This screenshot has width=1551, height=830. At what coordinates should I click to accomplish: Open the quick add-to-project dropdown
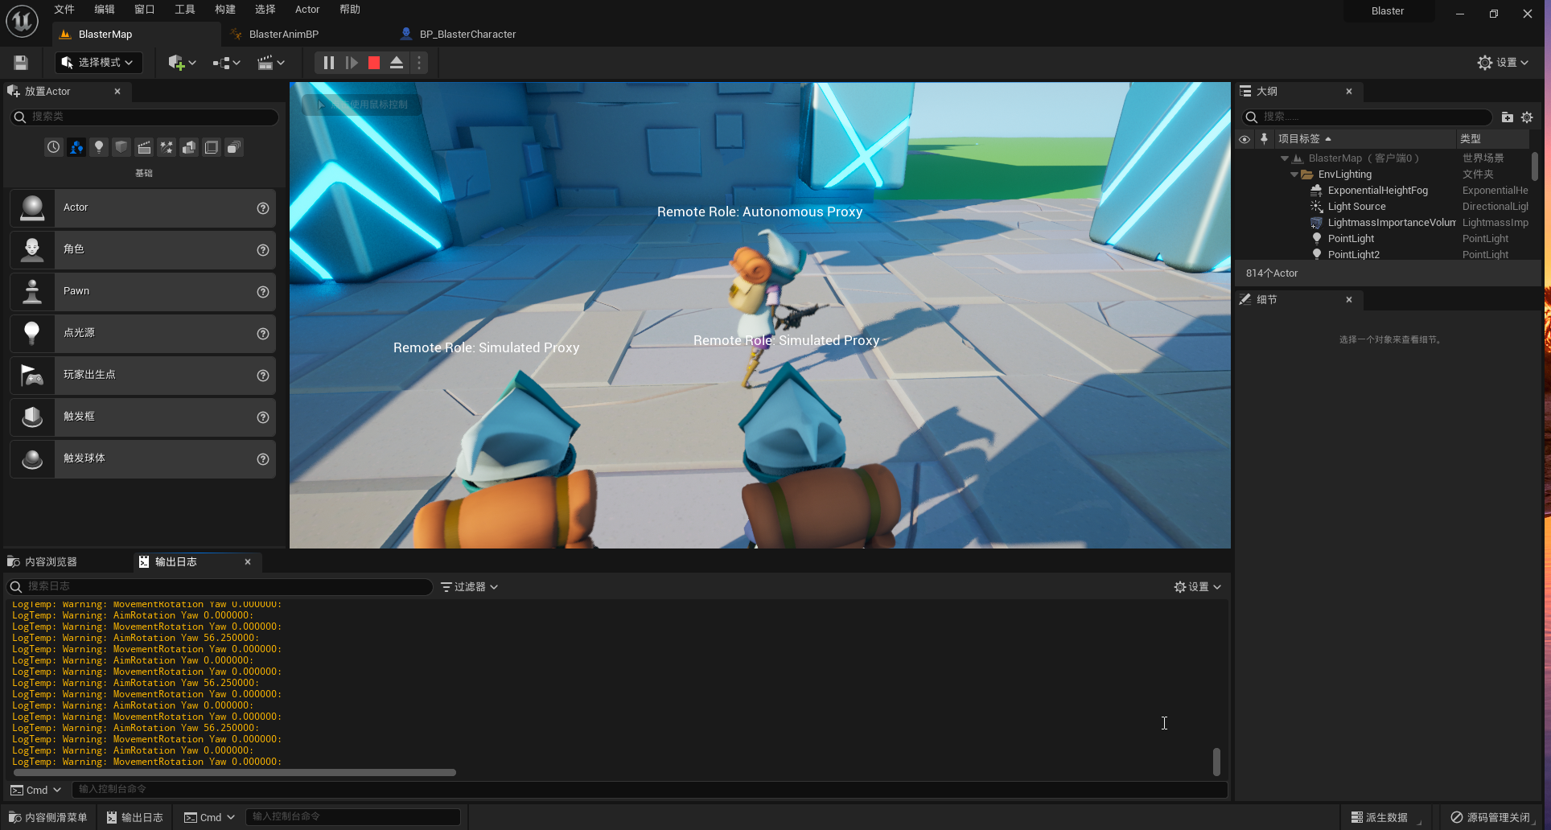click(x=182, y=63)
